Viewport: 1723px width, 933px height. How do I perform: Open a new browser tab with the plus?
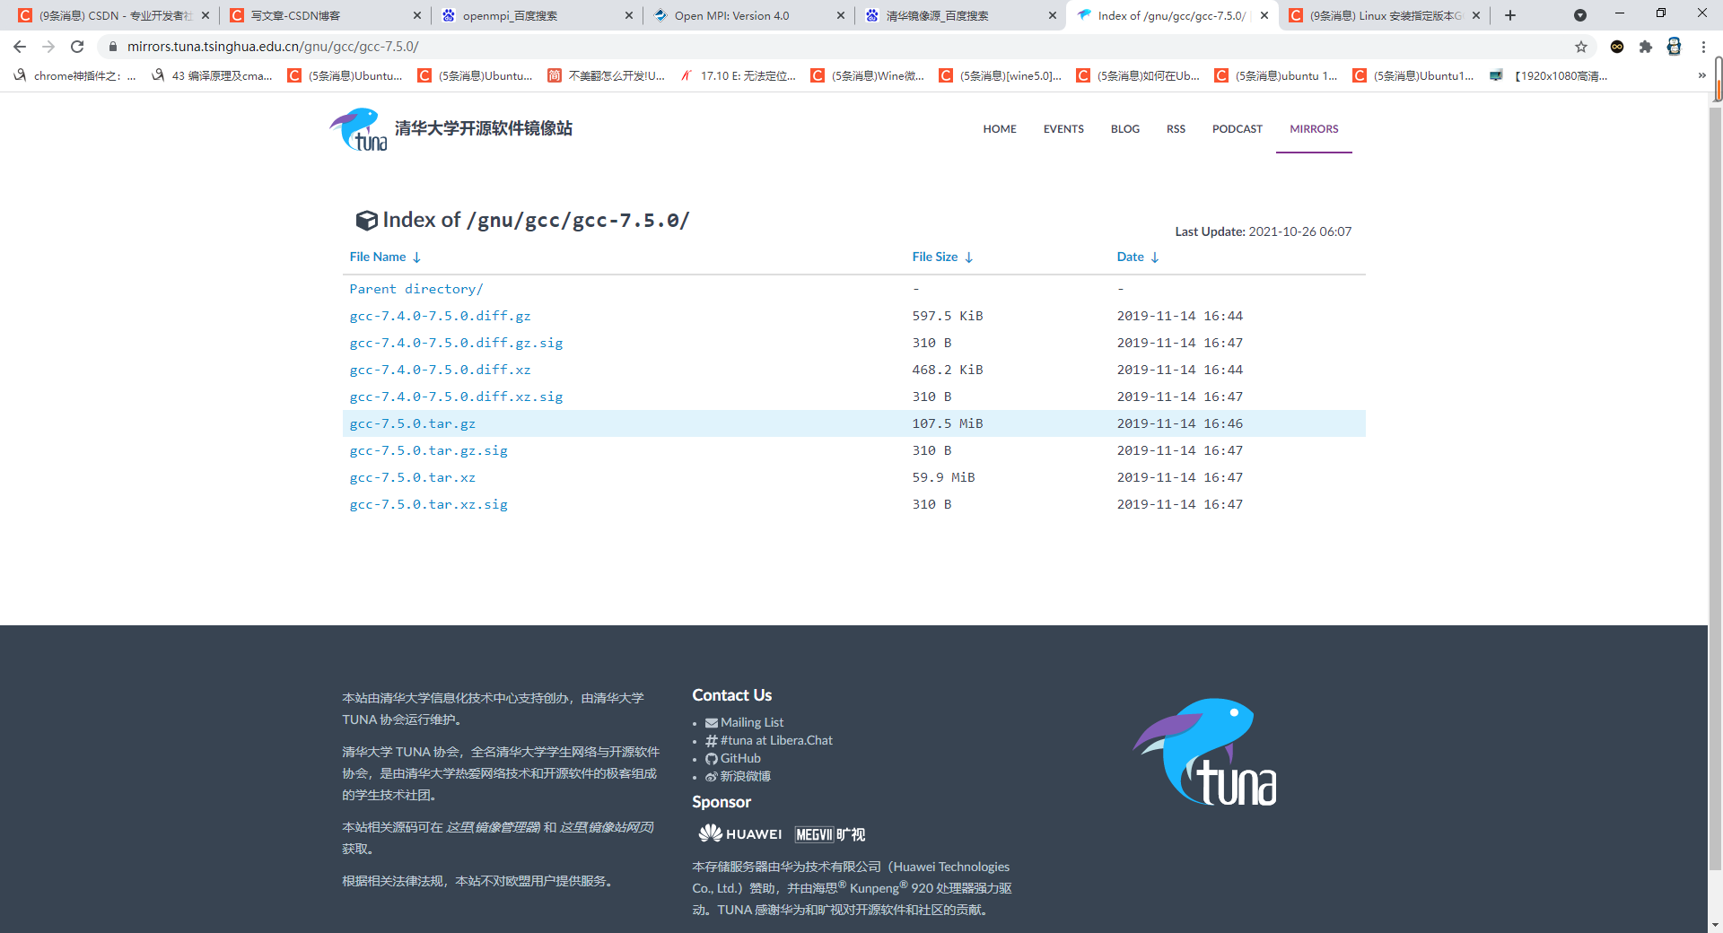pyautogui.click(x=1509, y=15)
